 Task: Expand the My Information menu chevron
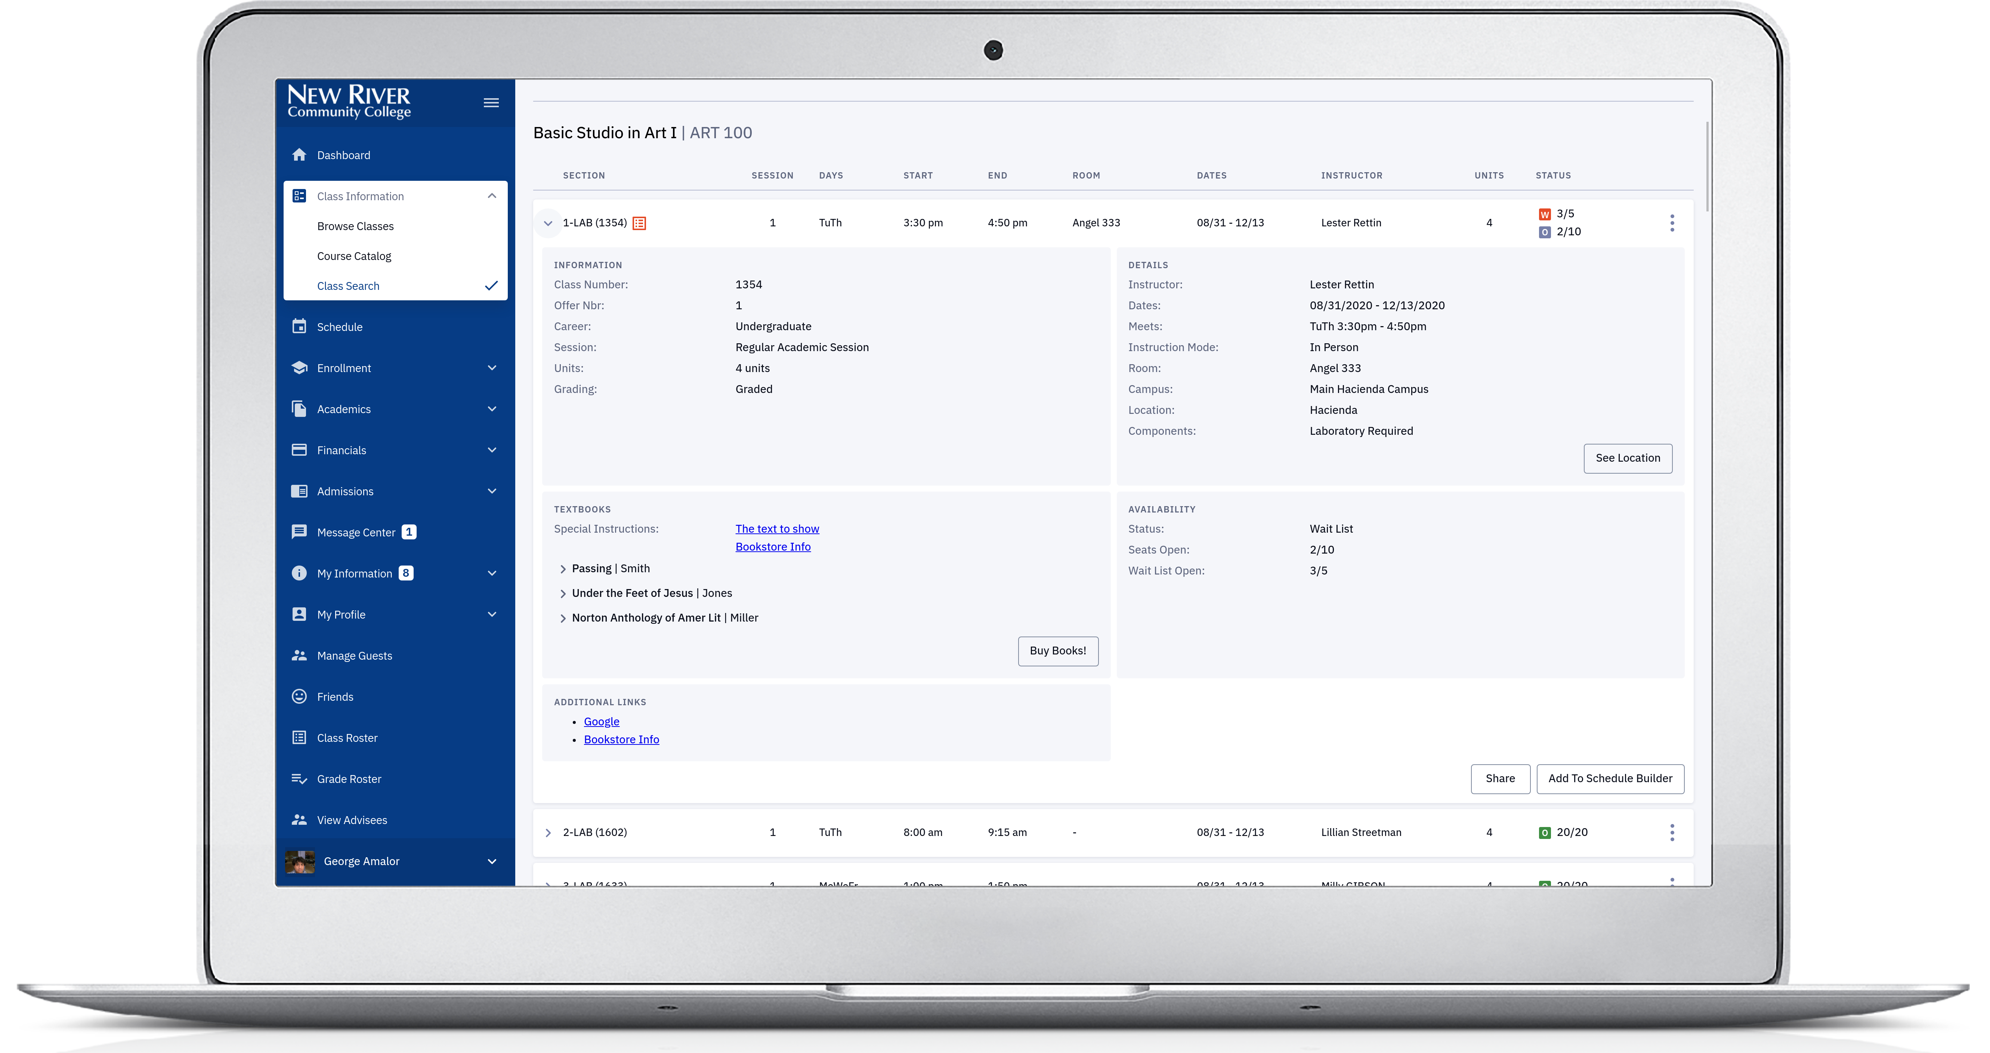click(491, 573)
